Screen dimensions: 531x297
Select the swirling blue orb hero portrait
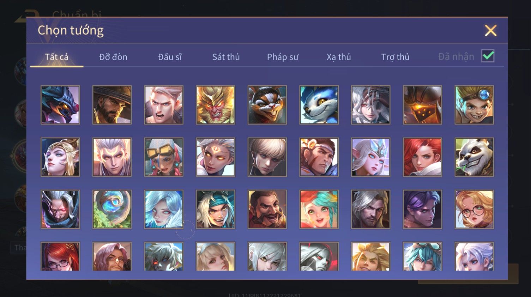[x=112, y=209]
